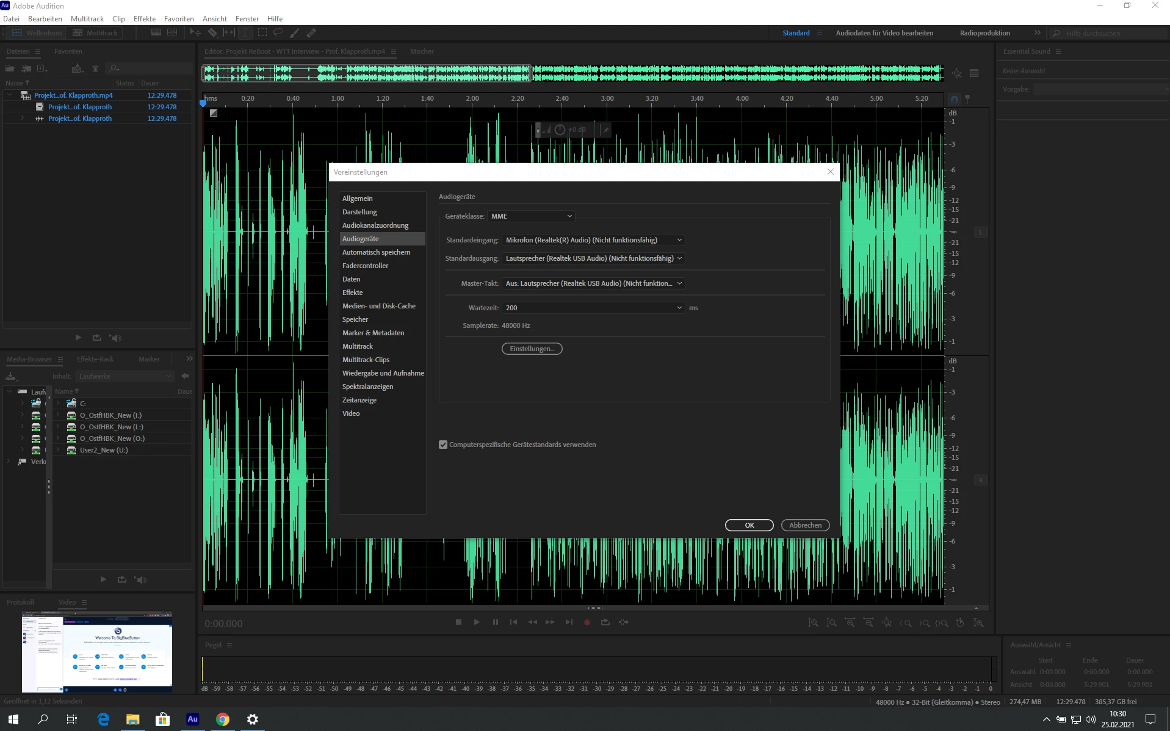Select the Time Selection tool
1170x731 pixels.
[245, 32]
